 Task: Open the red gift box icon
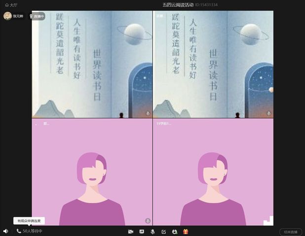tap(186, 232)
